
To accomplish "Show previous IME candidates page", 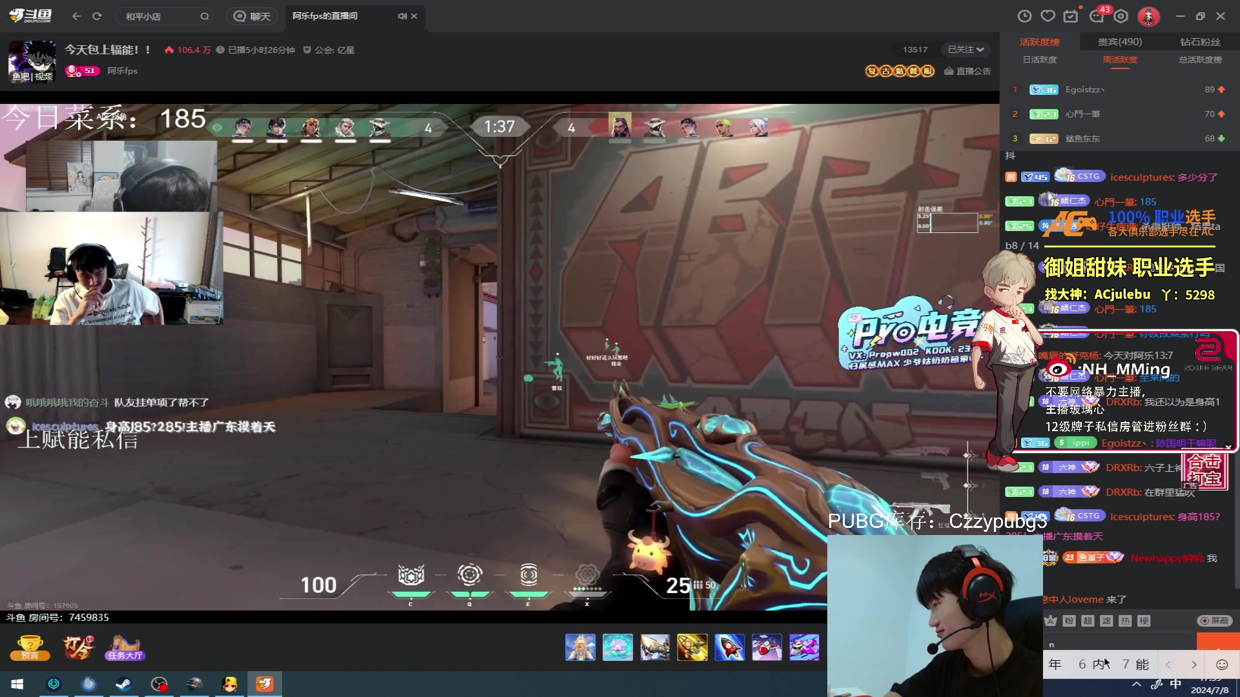I will pyautogui.click(x=1168, y=665).
